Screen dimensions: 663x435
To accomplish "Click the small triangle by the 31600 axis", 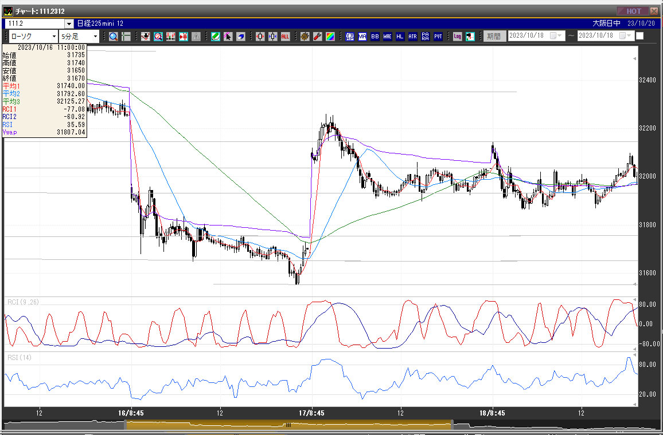I will [635, 284].
